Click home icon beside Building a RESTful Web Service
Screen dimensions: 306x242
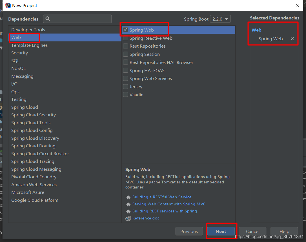click(x=128, y=197)
